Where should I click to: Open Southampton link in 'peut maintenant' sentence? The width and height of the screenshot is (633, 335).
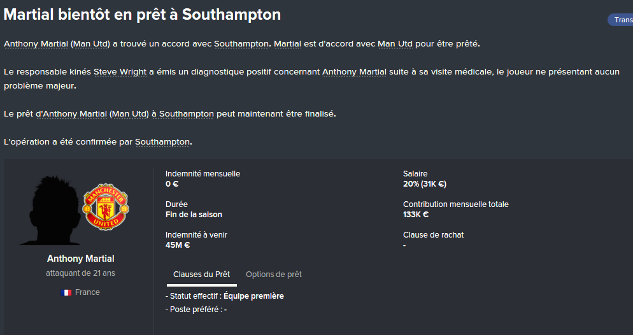click(x=187, y=114)
